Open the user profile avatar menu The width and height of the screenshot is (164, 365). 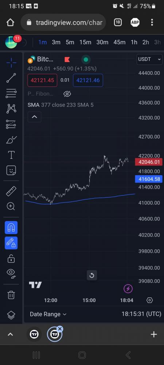coord(11,42)
